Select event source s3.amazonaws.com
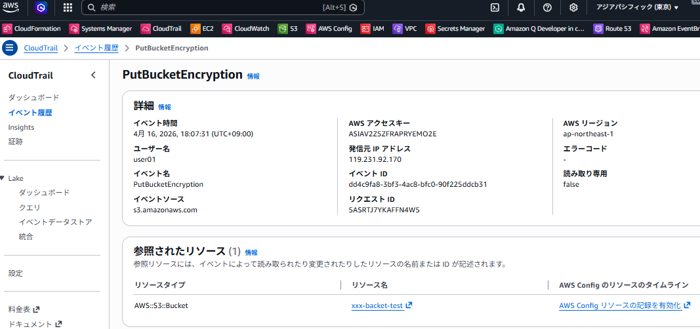Viewport: 700px width, 329px height. [165, 210]
